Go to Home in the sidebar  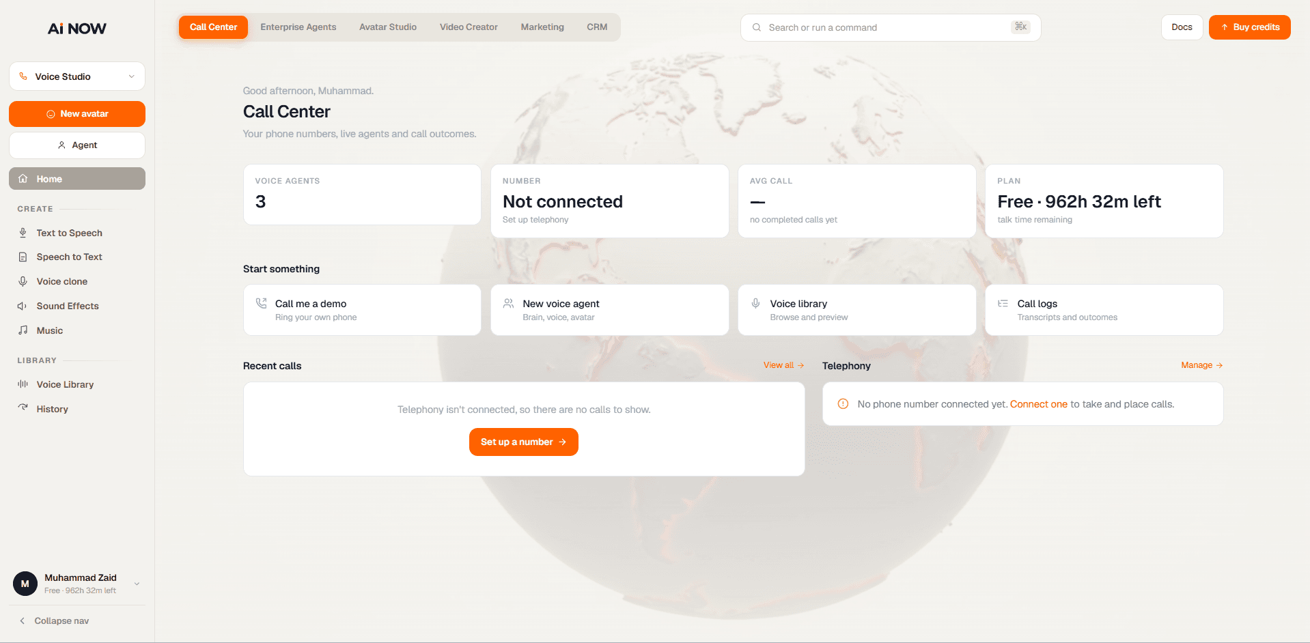pyautogui.click(x=77, y=179)
